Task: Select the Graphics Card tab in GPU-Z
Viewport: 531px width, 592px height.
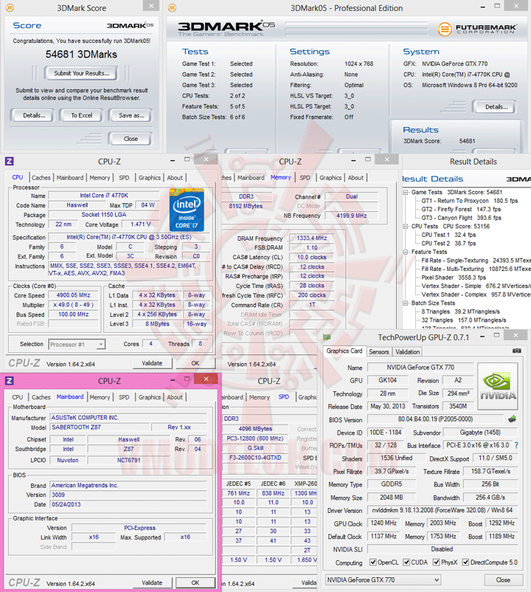Action: pyautogui.click(x=344, y=351)
